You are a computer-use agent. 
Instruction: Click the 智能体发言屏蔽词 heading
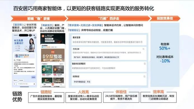[79, 64]
